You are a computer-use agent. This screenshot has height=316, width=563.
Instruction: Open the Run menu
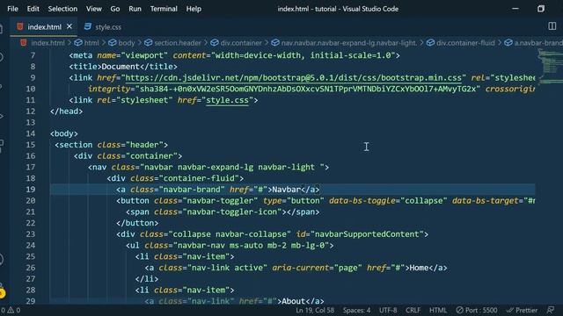[x=135, y=9]
